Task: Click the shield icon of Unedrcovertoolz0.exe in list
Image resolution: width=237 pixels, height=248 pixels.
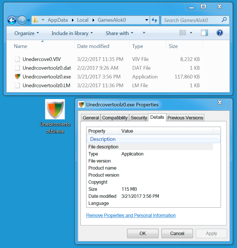Action: click(x=18, y=76)
